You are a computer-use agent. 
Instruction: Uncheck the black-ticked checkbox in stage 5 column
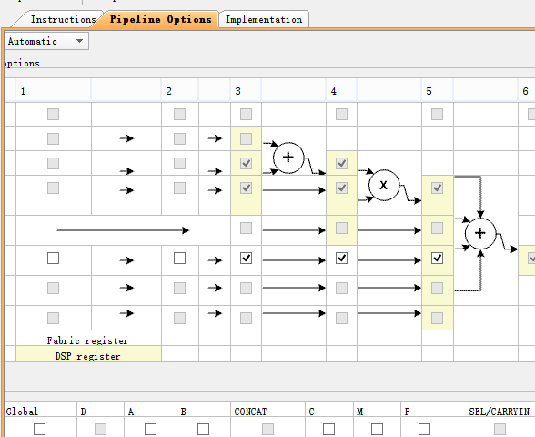(x=437, y=259)
